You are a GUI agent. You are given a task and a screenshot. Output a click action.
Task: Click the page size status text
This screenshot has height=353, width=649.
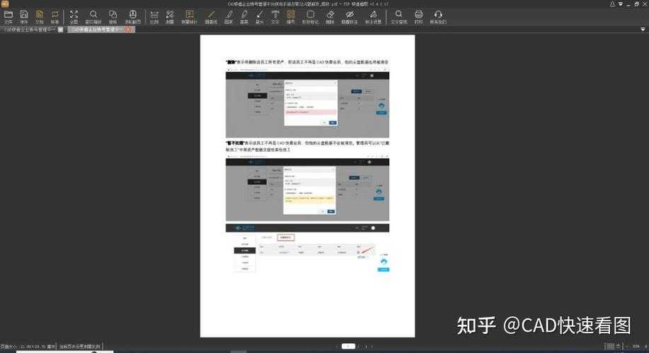pyautogui.click(x=28, y=347)
